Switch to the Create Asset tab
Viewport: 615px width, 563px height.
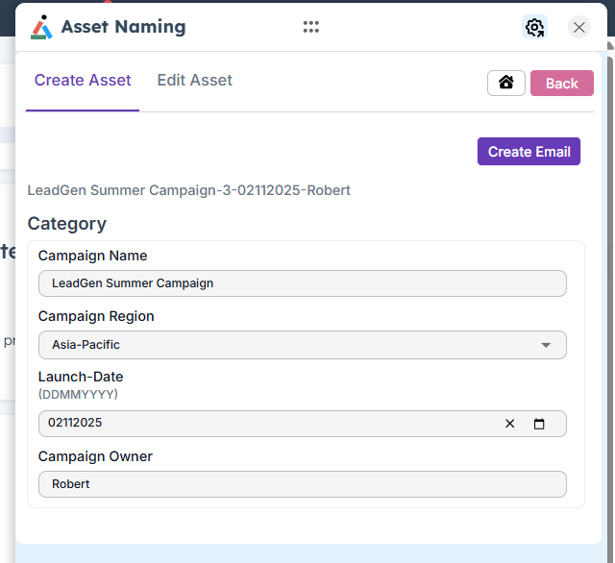[83, 81]
